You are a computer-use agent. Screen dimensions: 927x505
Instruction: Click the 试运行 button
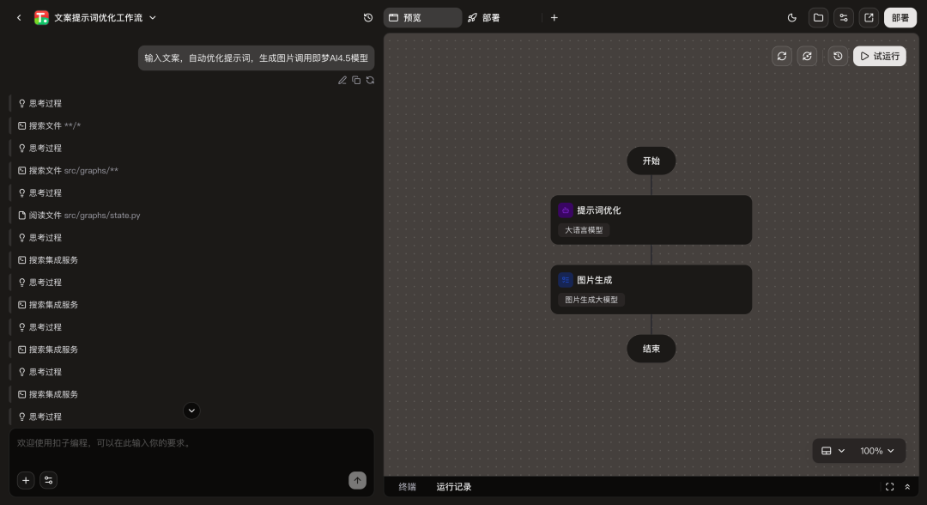(x=879, y=56)
